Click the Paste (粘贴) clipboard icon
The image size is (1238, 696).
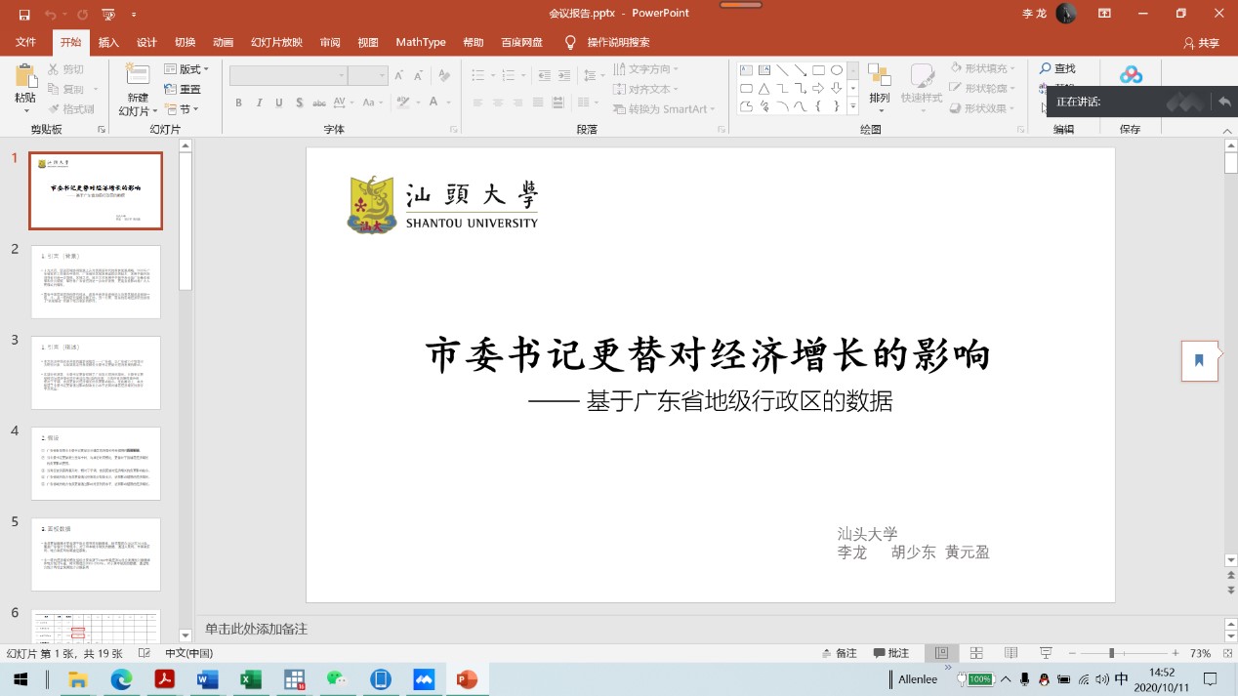coord(24,76)
